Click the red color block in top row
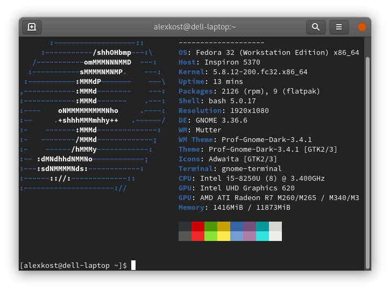Screen dimensions: 390x291 (x=198, y=226)
